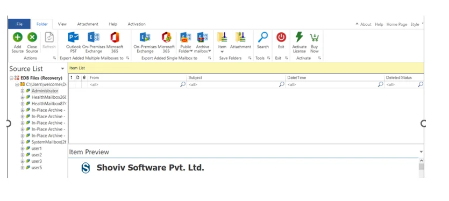Switch to the View tab
The width and height of the screenshot is (449, 201).
click(x=62, y=24)
